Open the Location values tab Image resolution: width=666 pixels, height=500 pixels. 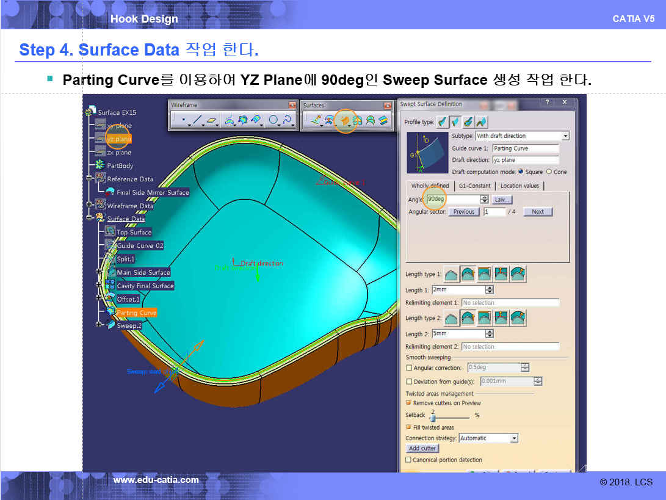519,186
